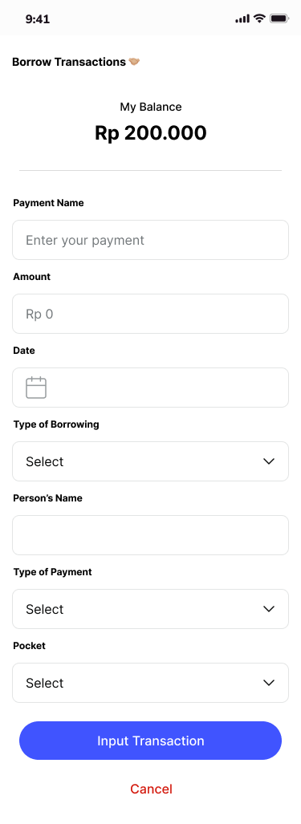Open the Type of Borrowing dropdown
This screenshot has height=824, width=301.
(151, 461)
